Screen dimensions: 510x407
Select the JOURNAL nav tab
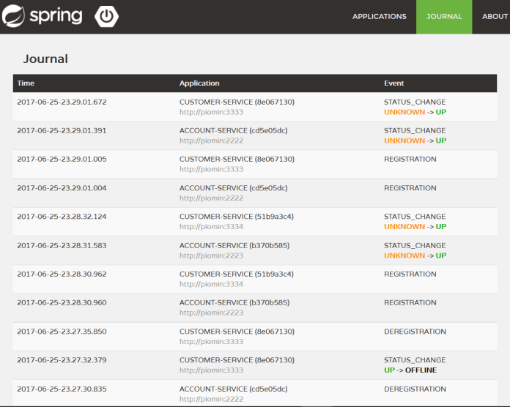tap(444, 17)
